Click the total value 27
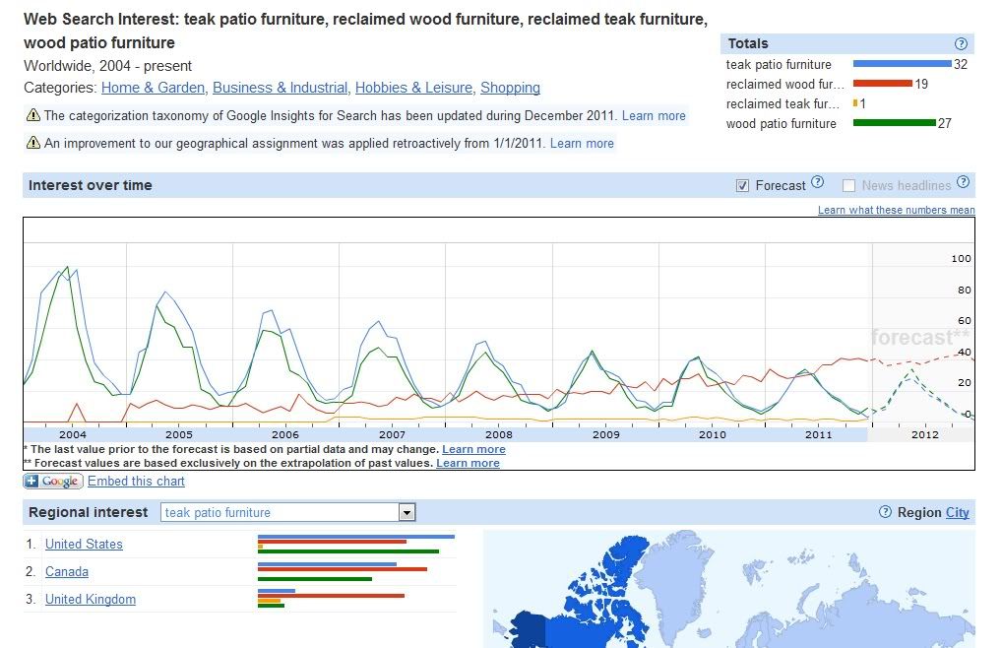The image size is (1002, 648). [x=945, y=123]
